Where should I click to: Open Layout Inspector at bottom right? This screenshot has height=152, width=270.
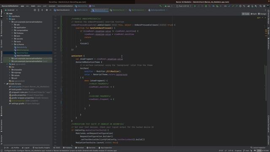[258, 148]
